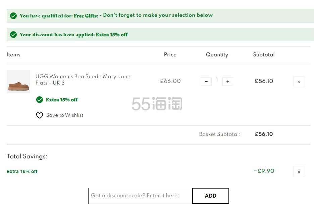
Task: Decrease UGG flats quantity with minus button
Action: coord(206,82)
